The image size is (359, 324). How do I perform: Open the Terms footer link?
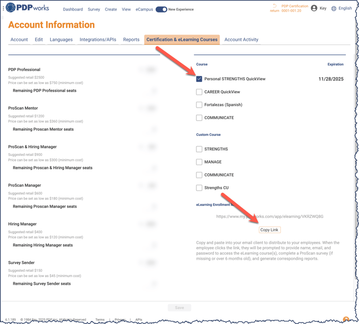(x=100, y=320)
